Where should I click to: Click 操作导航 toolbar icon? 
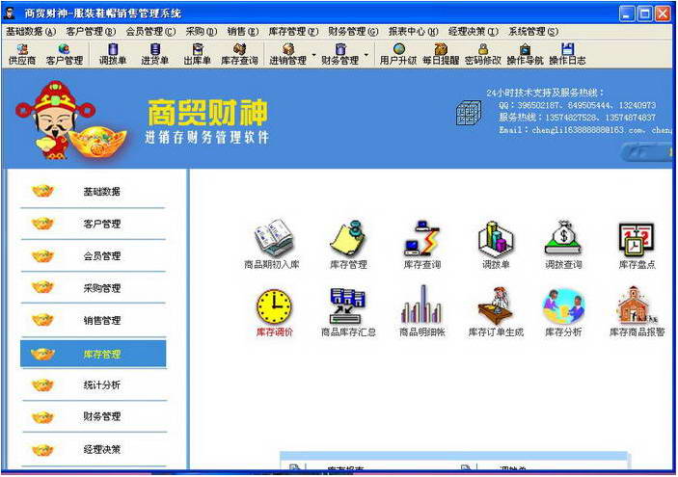coord(525,54)
